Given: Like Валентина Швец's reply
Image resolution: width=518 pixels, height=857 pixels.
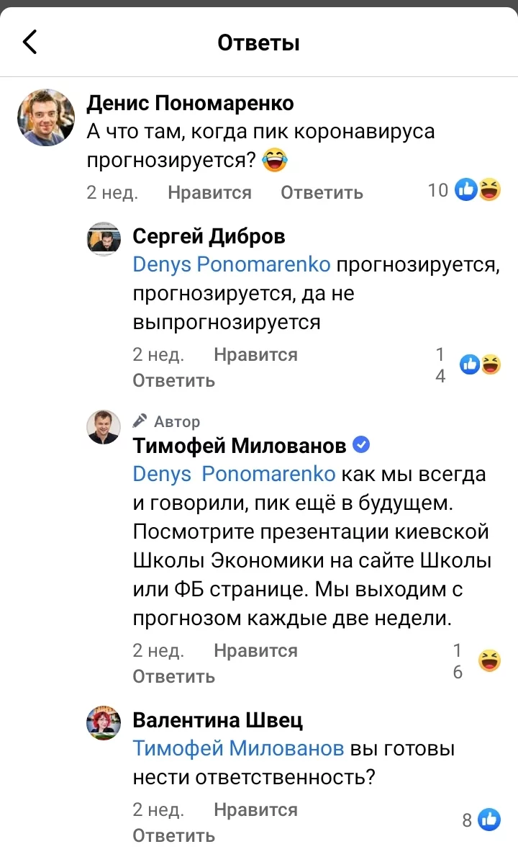Looking at the screenshot, I should pyautogui.click(x=255, y=810).
